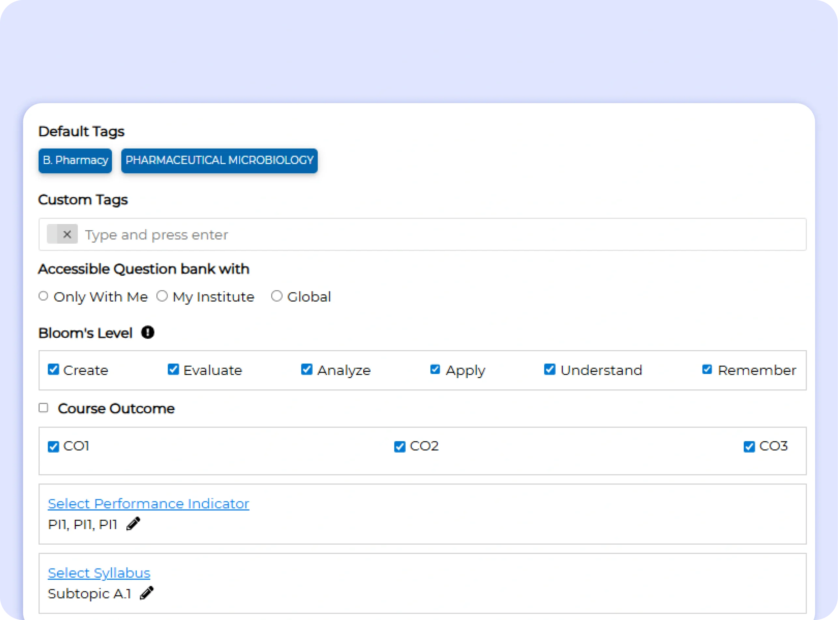Toggle the Apply checkbox
Image resolution: width=838 pixels, height=620 pixels.
(435, 369)
